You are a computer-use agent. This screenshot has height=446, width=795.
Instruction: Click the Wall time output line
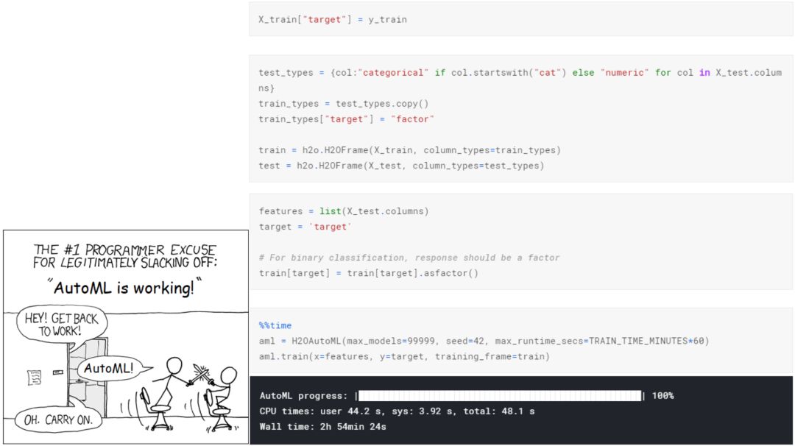(x=323, y=427)
